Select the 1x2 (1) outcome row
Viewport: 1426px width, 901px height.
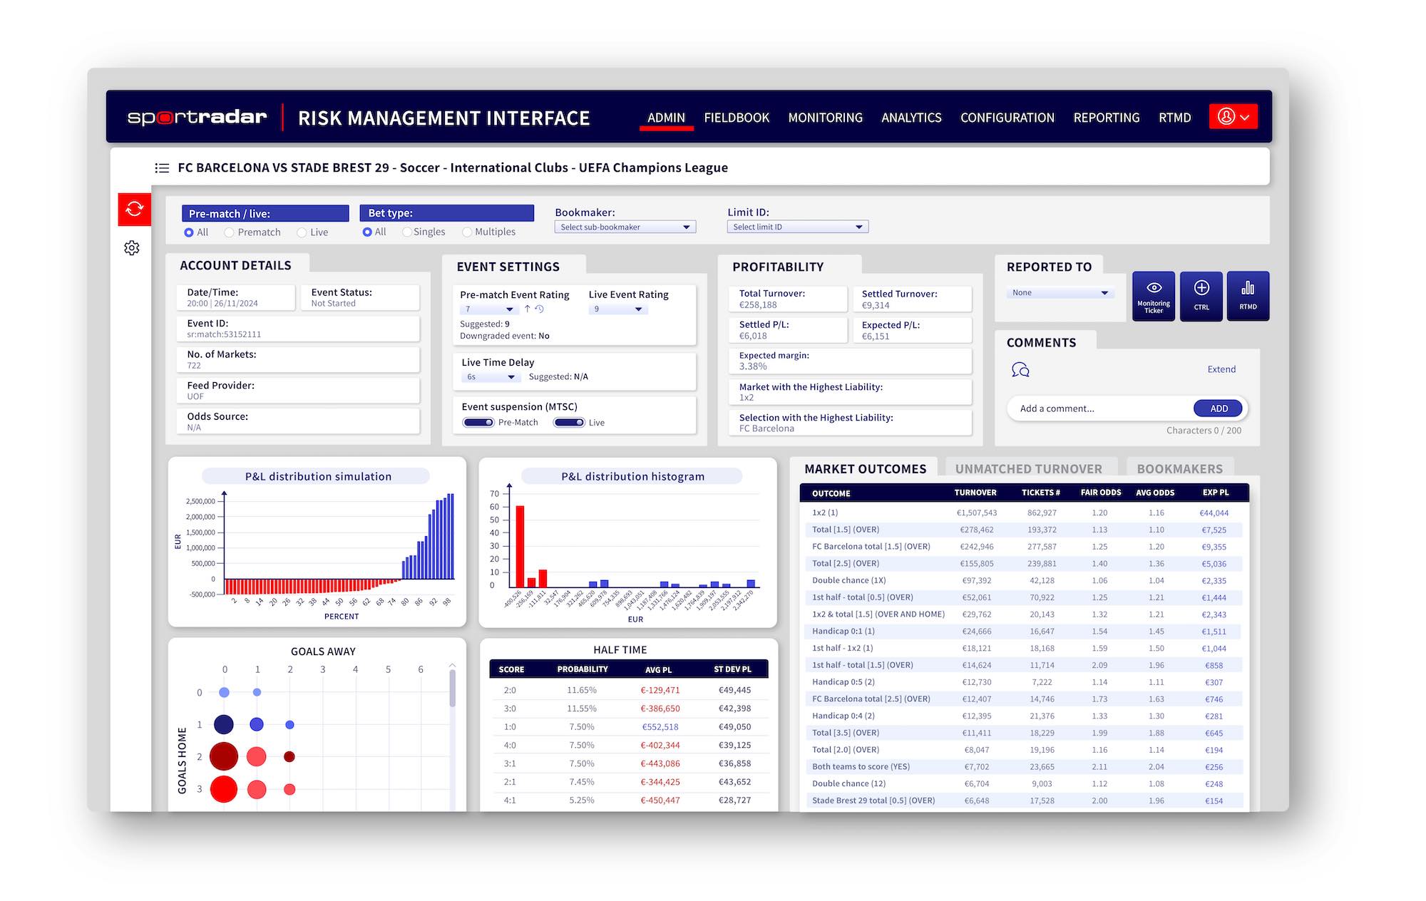1024,513
